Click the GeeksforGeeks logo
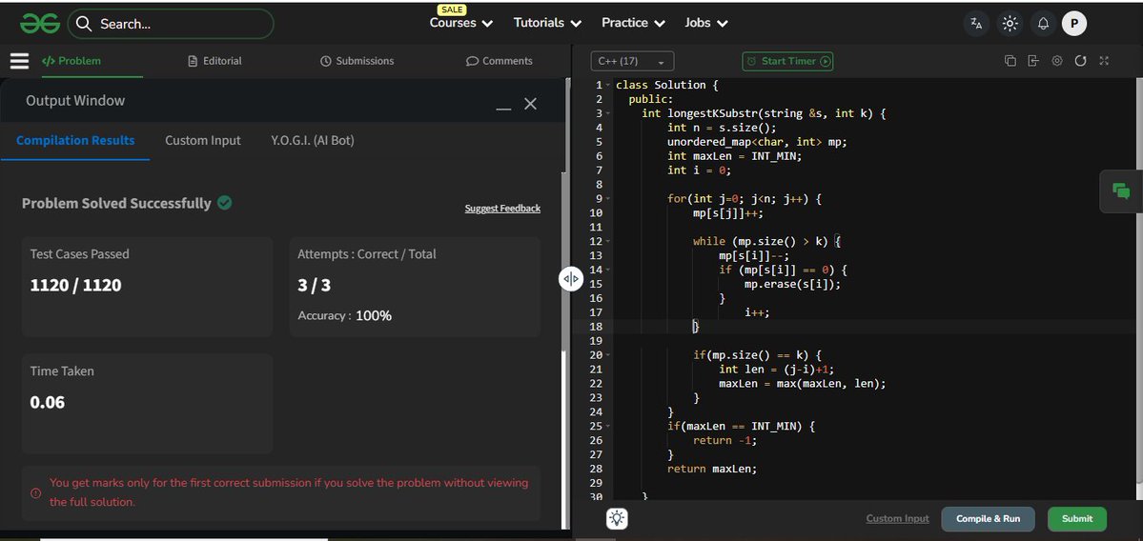This screenshot has width=1143, height=541. point(39,24)
